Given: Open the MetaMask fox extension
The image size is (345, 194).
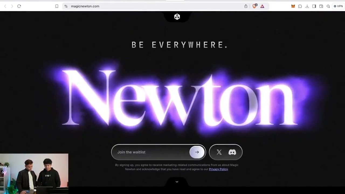Looking at the screenshot, I should coord(293,6).
